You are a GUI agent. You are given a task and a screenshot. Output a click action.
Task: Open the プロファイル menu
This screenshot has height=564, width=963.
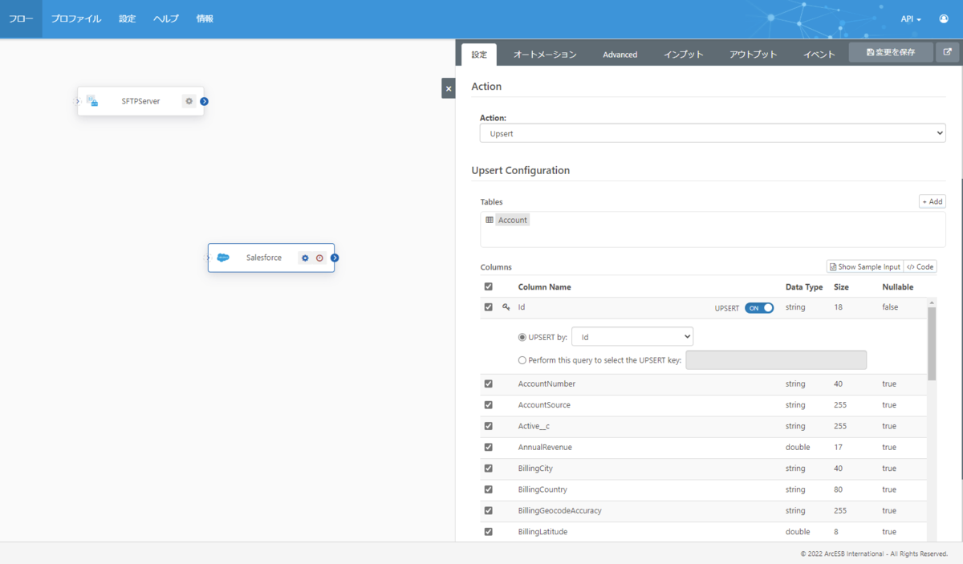76,18
